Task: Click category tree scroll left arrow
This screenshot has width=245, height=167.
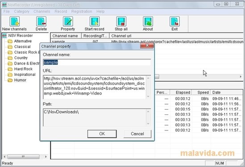Action: tap(4, 157)
